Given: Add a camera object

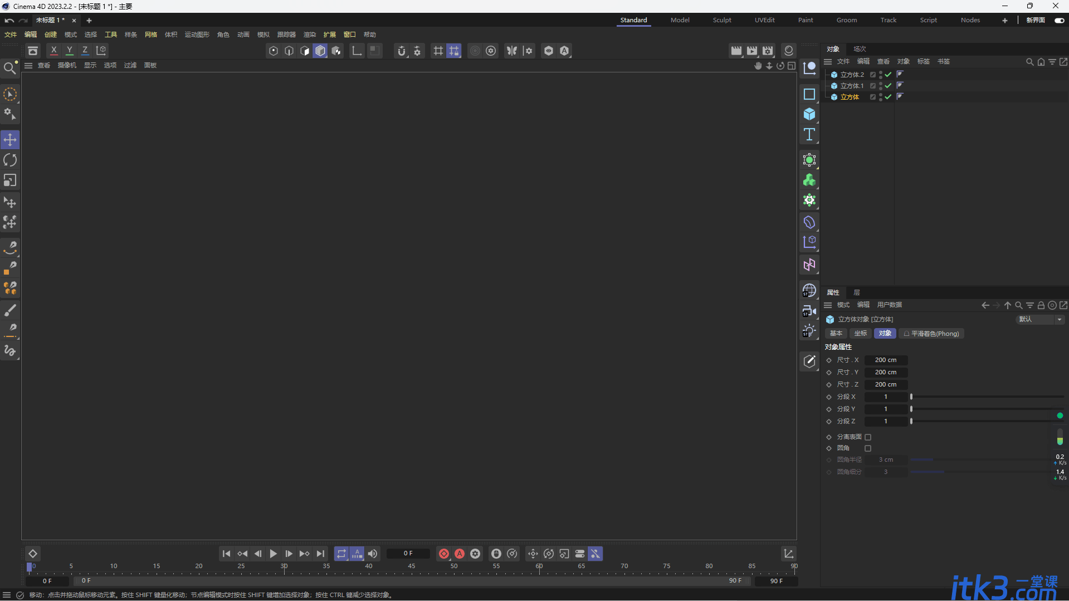Looking at the screenshot, I should (x=809, y=311).
